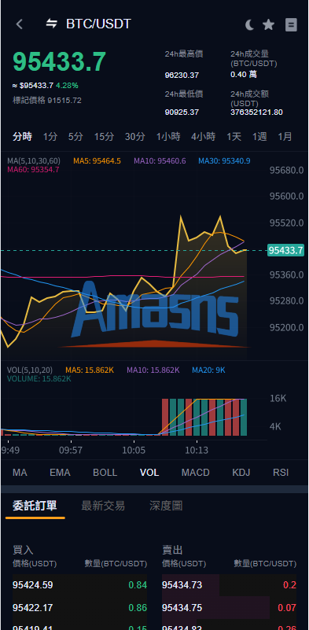Screen dimensions: 309x630
Task: Click MA10: 95460.6 legend
Action: pos(160,161)
